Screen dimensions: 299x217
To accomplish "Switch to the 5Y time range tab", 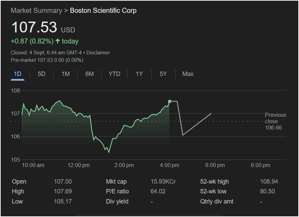I will pyautogui.click(x=163, y=74).
